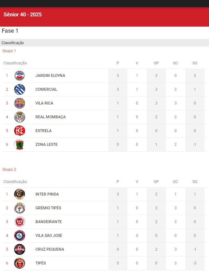Open the JARDIM ELOYNA team name link

tap(50, 76)
